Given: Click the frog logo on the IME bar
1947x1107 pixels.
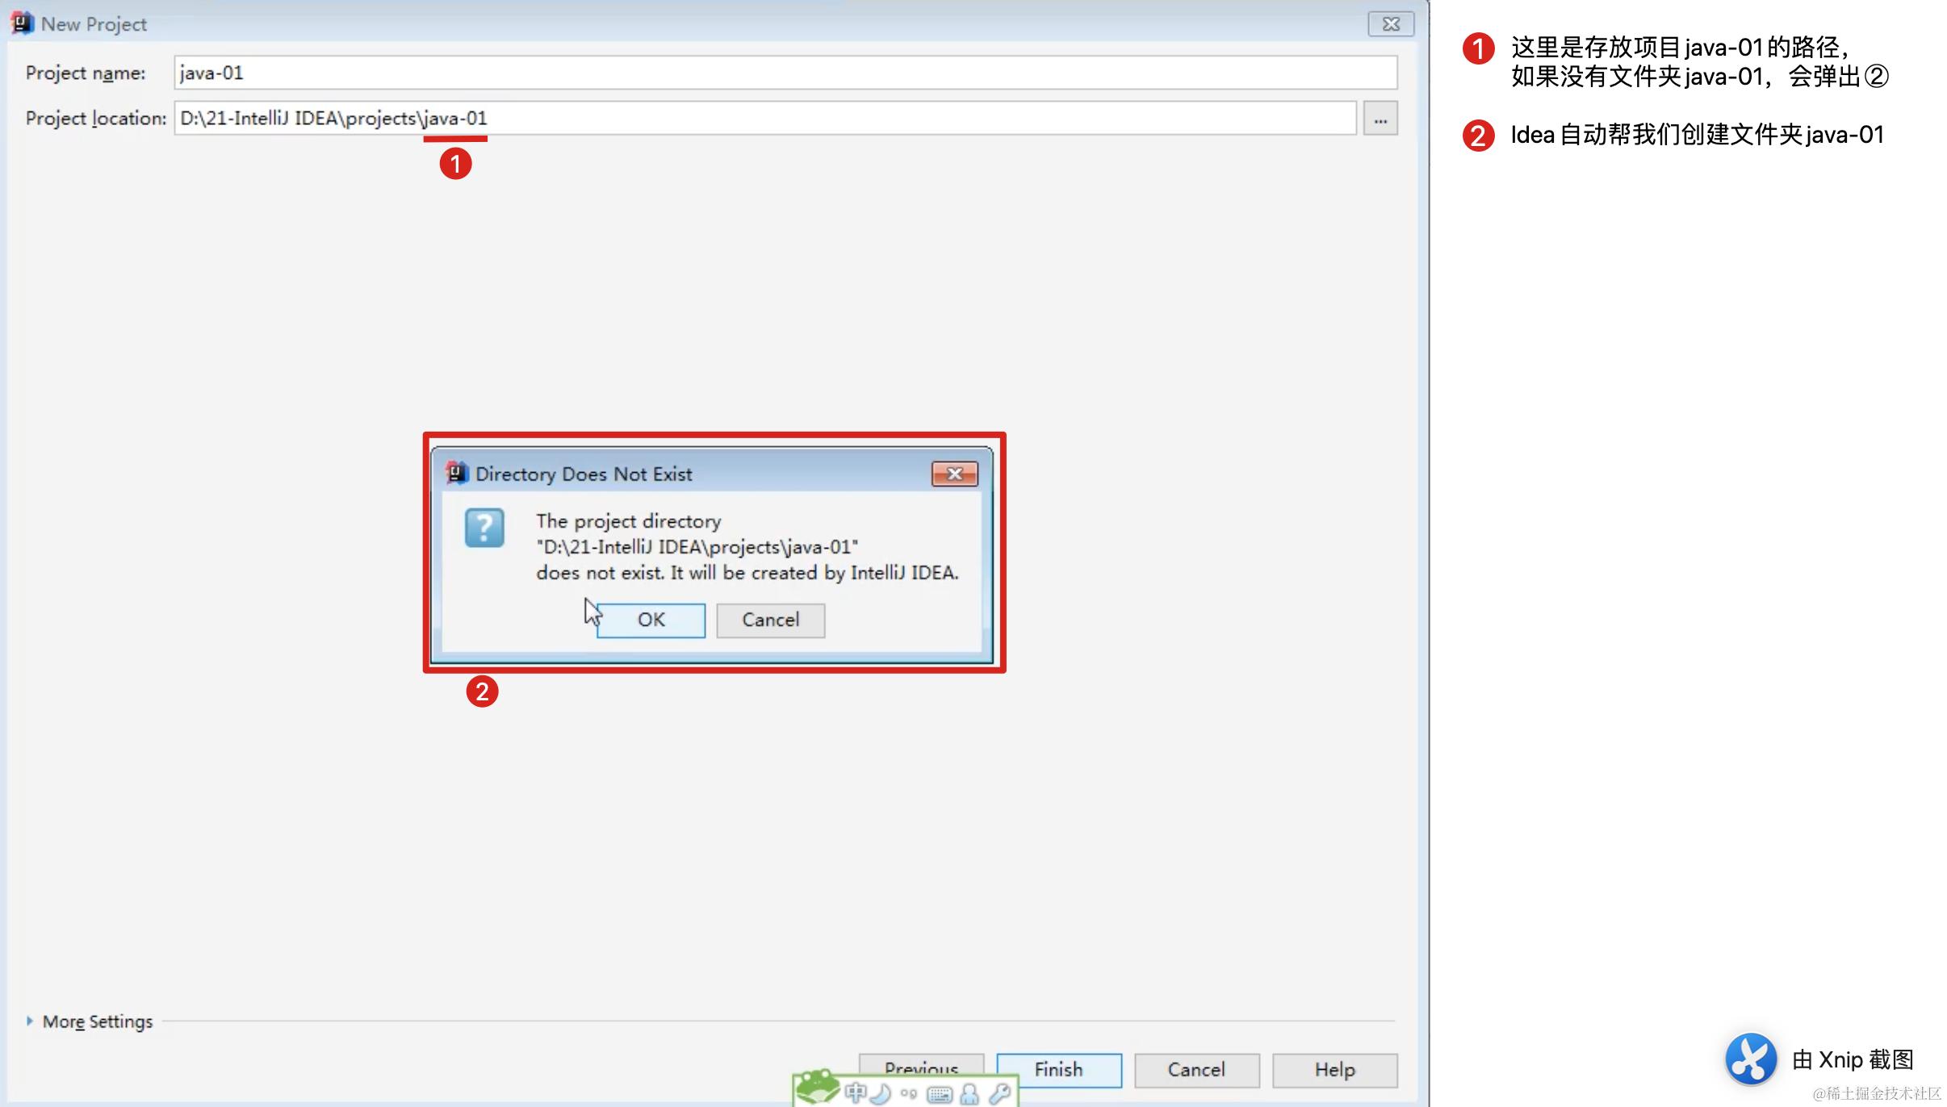Looking at the screenshot, I should pos(817,1088).
